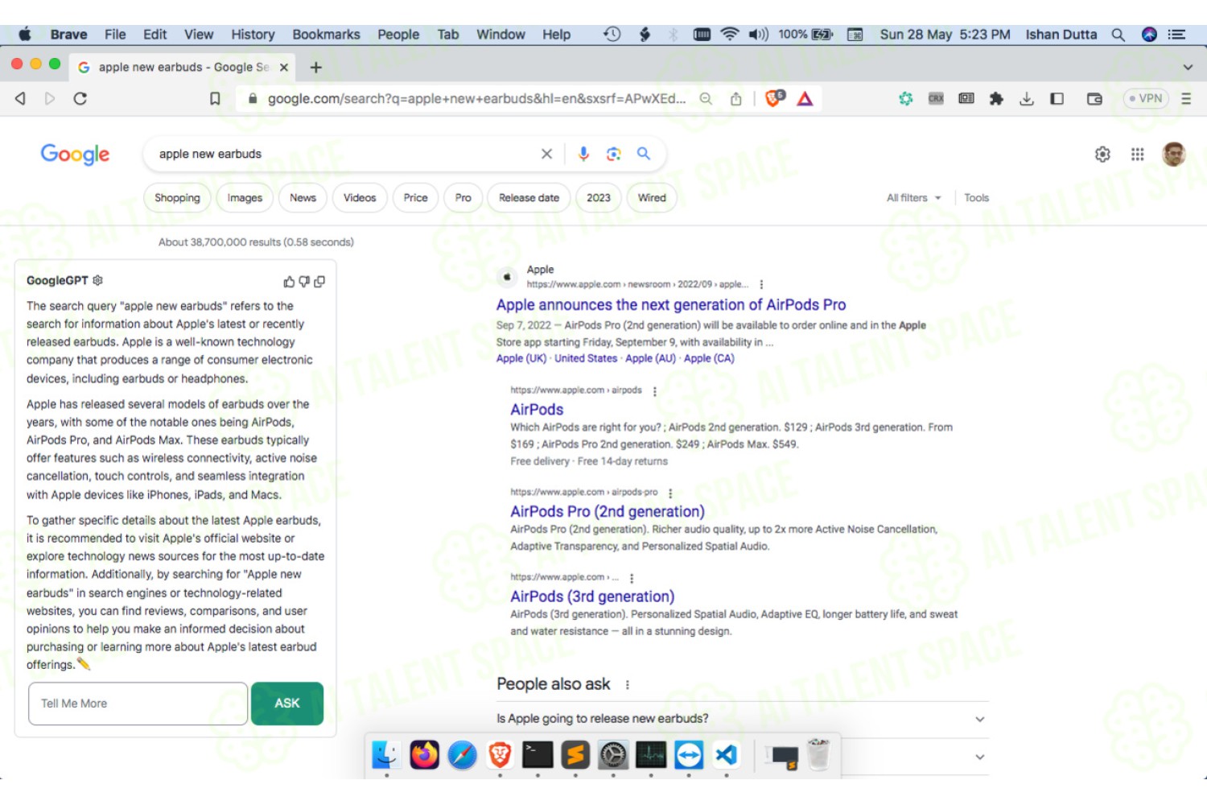Open the tab search chevron
This screenshot has height=805, width=1207.
tap(1188, 68)
